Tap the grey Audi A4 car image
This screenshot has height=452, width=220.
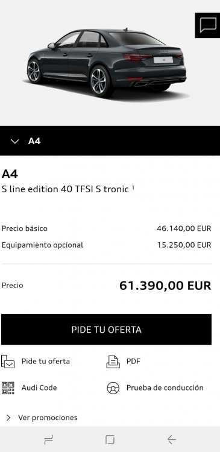[107, 62]
